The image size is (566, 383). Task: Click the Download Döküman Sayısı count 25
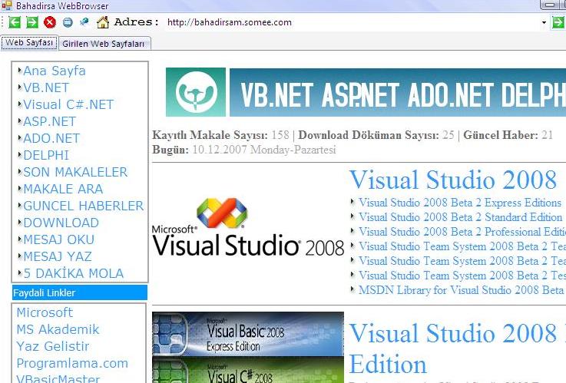(448, 135)
